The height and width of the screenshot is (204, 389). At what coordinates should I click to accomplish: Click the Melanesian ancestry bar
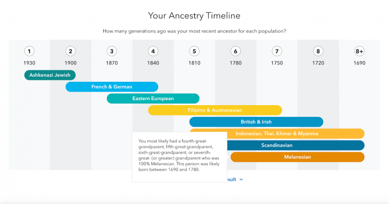click(297, 157)
